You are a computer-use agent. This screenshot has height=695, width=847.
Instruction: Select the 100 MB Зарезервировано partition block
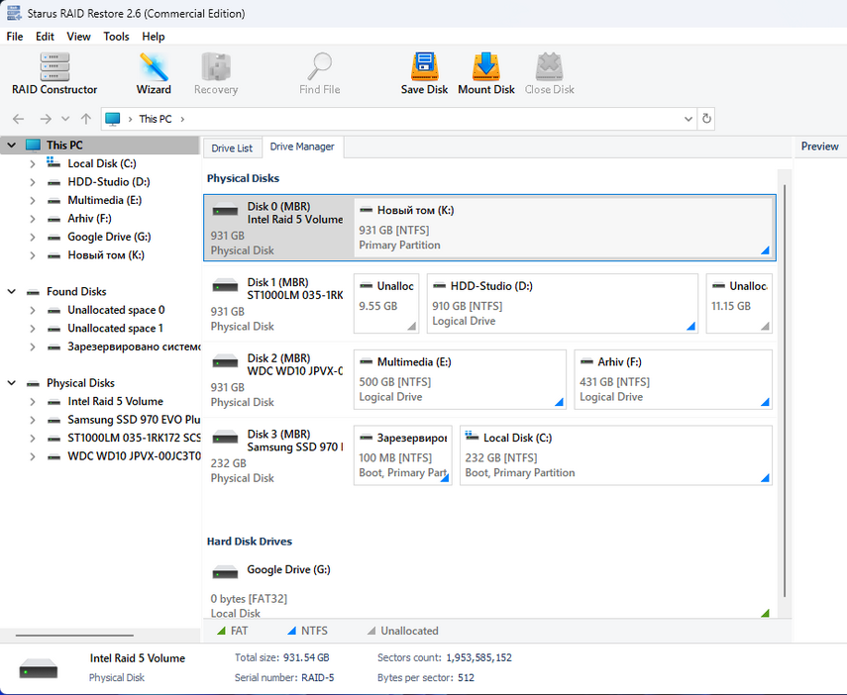coord(402,455)
